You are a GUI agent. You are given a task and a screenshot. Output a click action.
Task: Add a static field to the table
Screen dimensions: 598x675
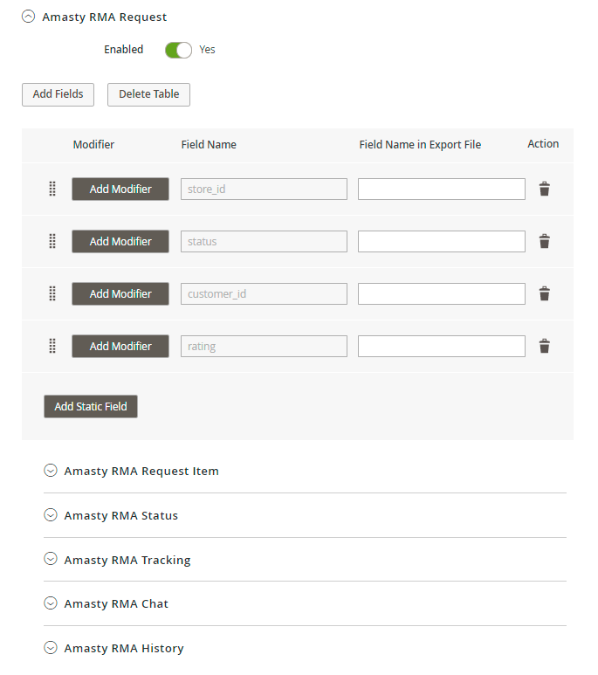[x=91, y=406]
